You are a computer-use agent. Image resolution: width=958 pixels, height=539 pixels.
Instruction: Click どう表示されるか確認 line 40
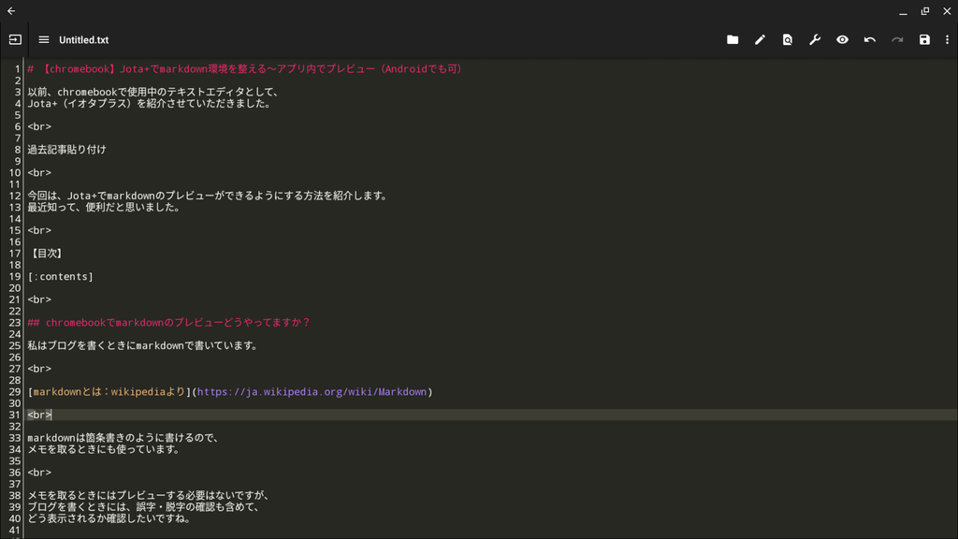109,518
